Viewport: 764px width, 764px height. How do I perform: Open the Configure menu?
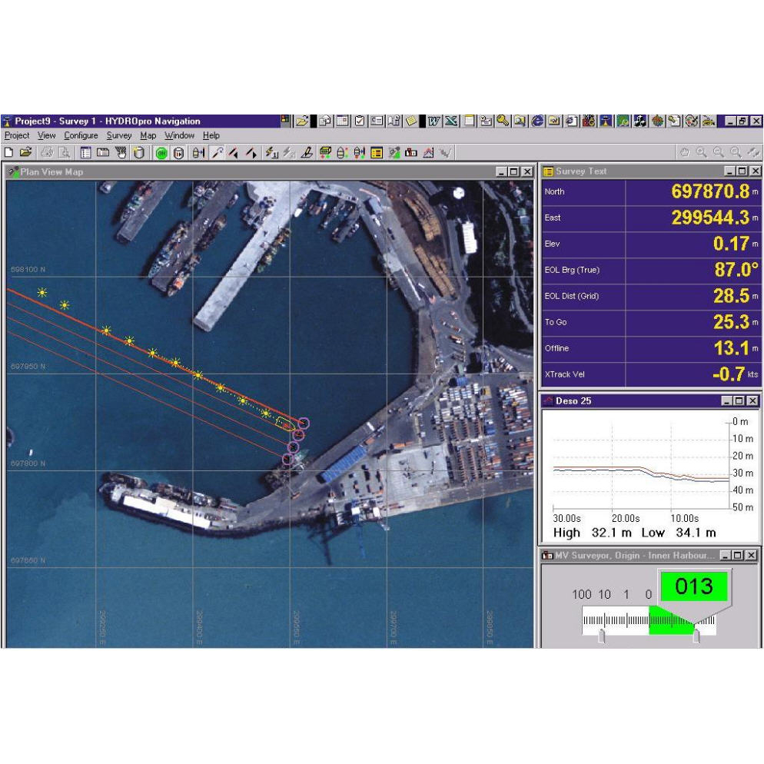point(81,135)
